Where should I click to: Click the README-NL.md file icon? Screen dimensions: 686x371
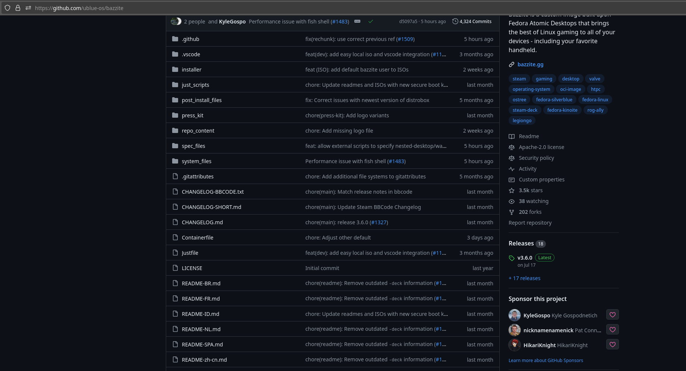click(x=175, y=329)
